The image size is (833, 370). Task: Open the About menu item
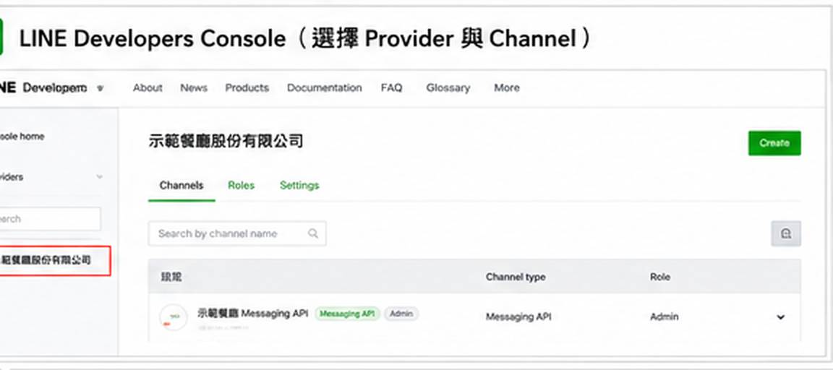coord(148,88)
